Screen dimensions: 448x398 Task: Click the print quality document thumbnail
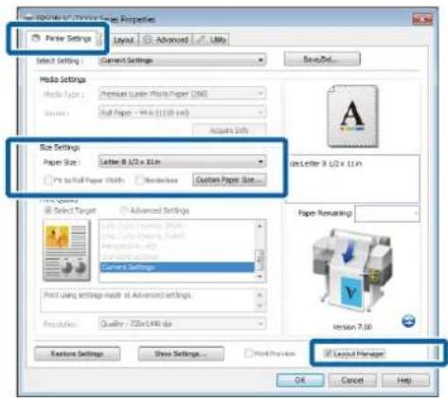[x=66, y=251]
